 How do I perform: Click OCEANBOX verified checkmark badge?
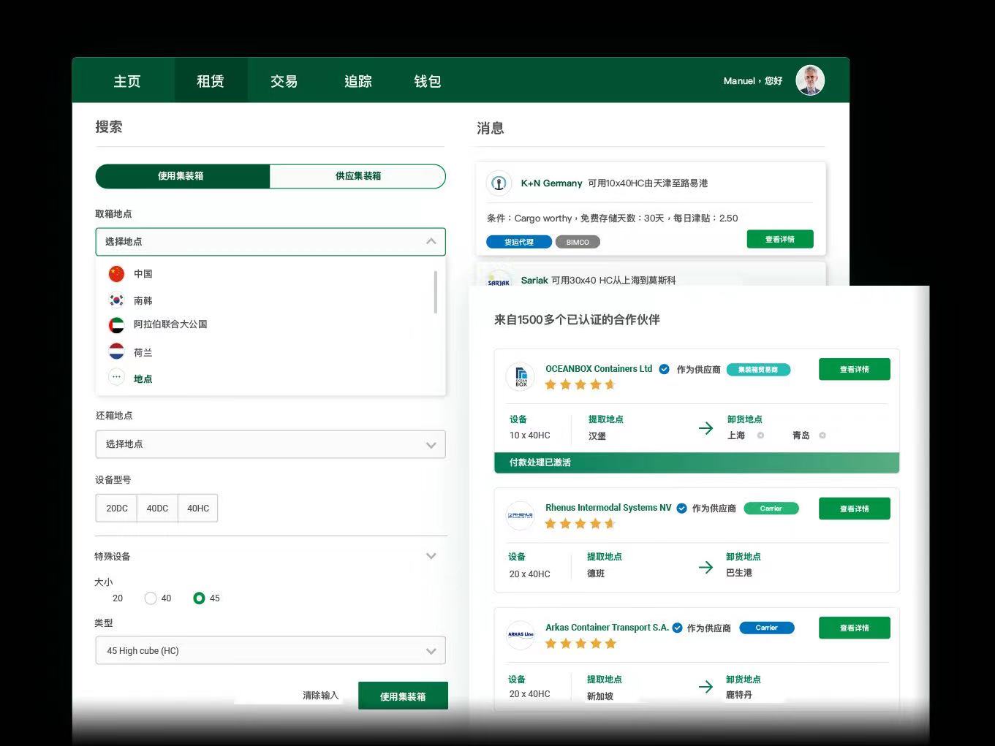coord(664,369)
